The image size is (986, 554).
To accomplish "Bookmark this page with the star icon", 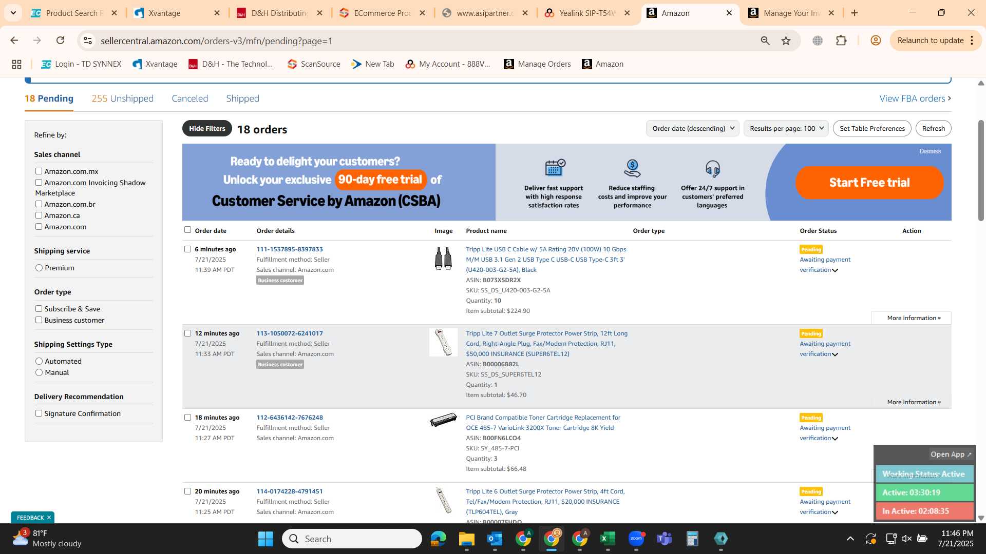I will tap(786, 41).
